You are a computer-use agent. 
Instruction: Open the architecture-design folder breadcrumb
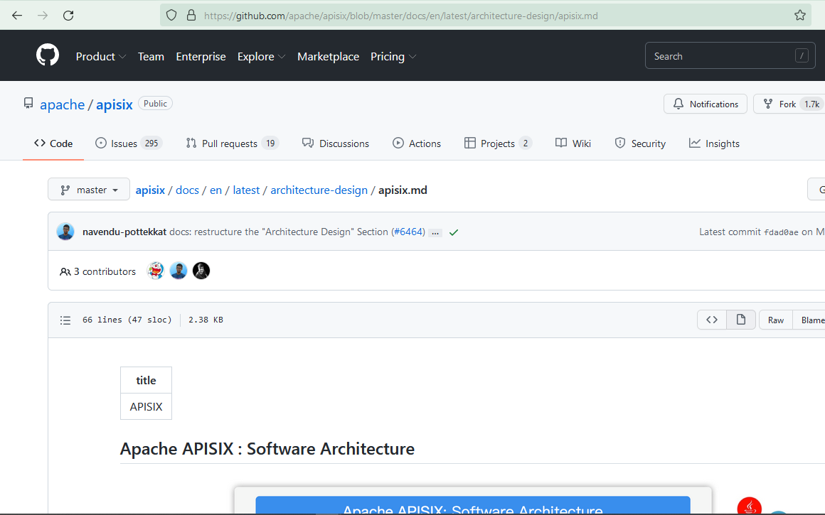319,190
